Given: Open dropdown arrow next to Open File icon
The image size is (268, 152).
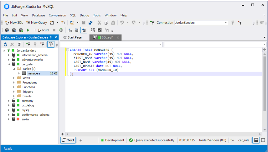Looking at the screenshot, I should [78, 23].
